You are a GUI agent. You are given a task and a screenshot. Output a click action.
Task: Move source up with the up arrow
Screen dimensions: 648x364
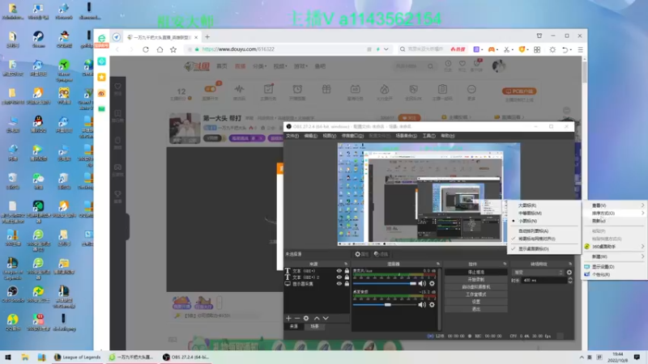tap(317, 318)
